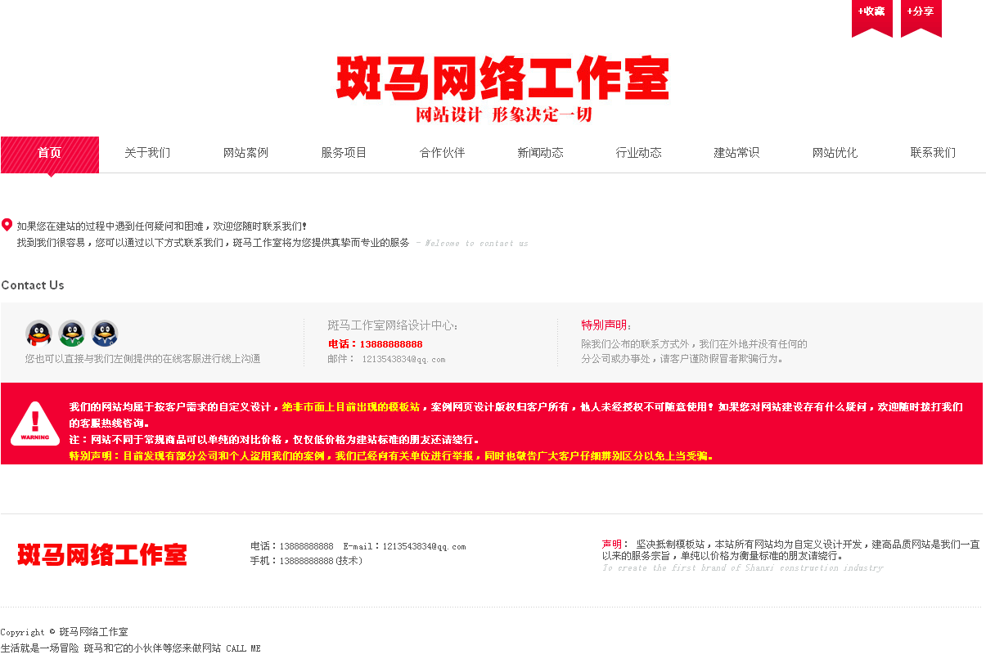Screen dimensions: 986x659
Task: Open the 网站案例 navigation item
Action: coord(245,153)
